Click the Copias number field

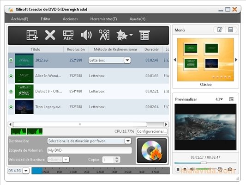108,160
